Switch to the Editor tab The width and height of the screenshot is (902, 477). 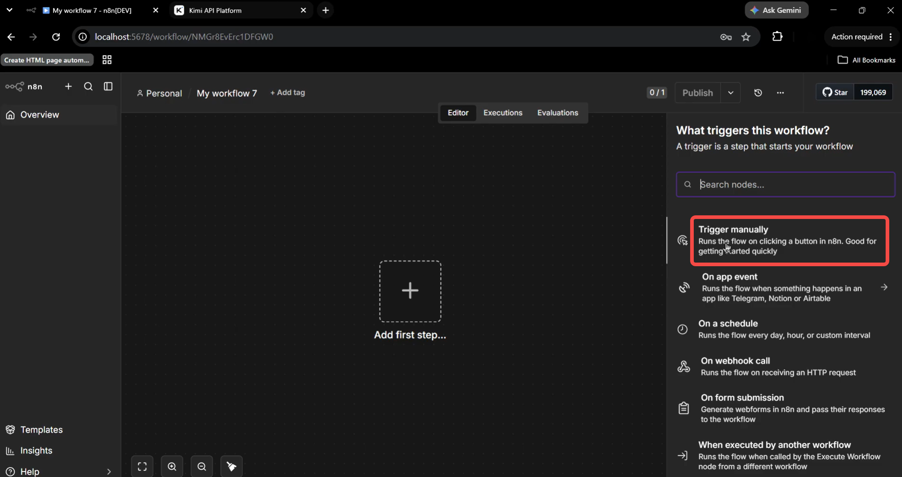click(x=458, y=113)
